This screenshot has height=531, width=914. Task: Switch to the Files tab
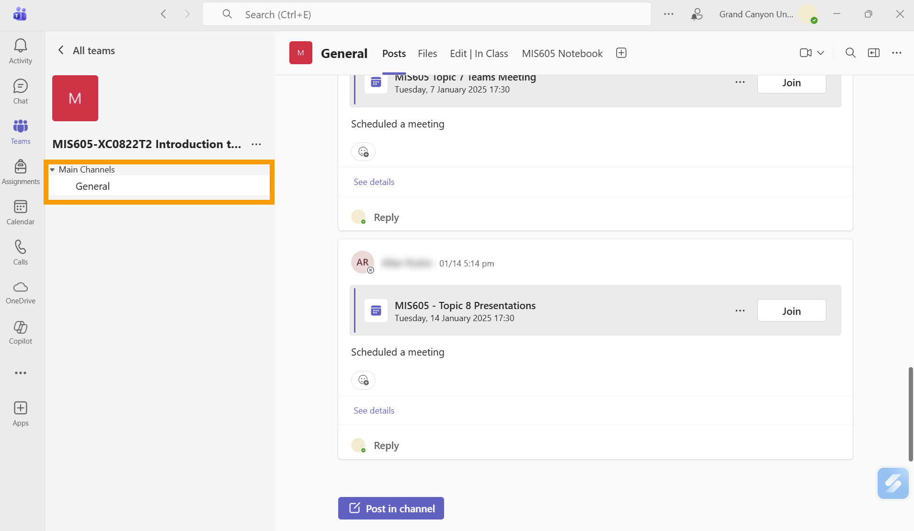click(427, 54)
